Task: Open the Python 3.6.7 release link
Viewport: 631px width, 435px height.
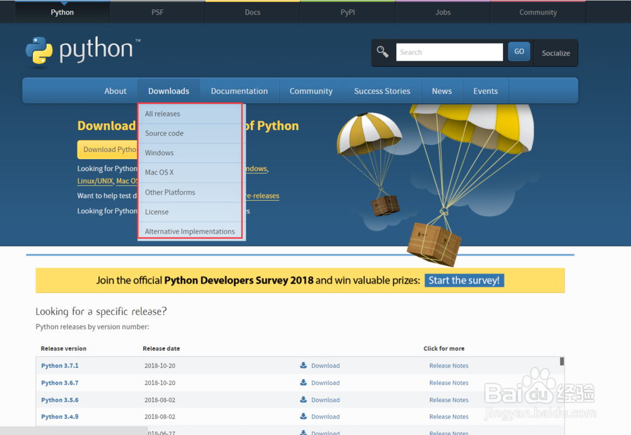Action: pos(60,383)
